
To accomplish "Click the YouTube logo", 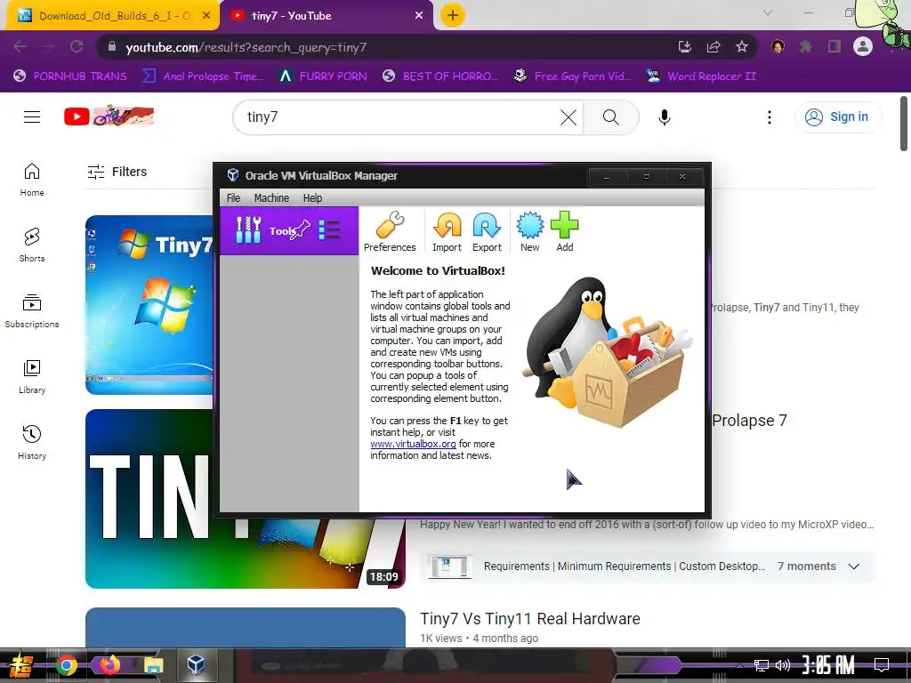I will click(109, 117).
